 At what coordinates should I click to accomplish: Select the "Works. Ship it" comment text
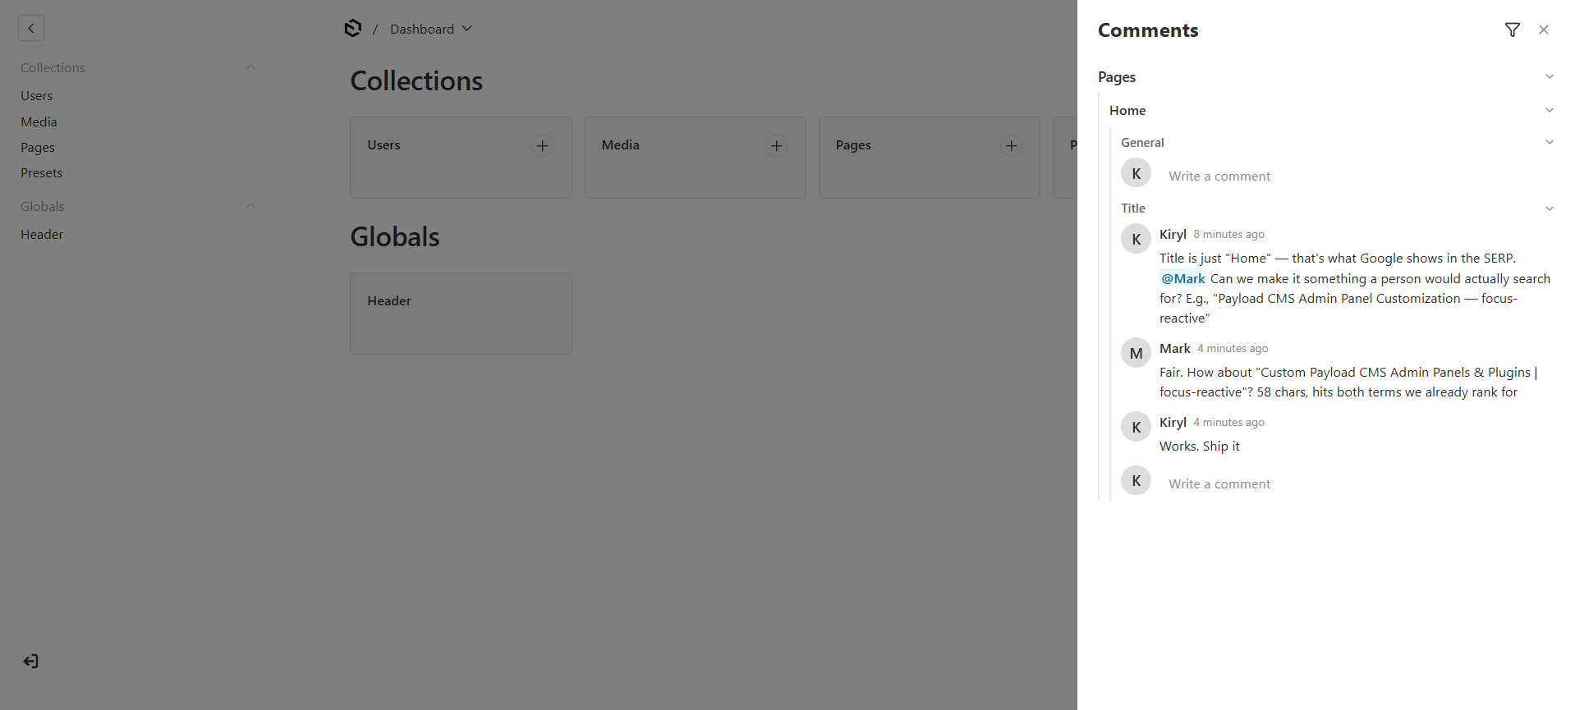point(1200,447)
